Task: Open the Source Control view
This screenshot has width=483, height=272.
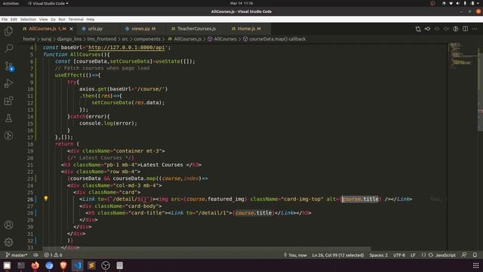Action: (x=8, y=66)
